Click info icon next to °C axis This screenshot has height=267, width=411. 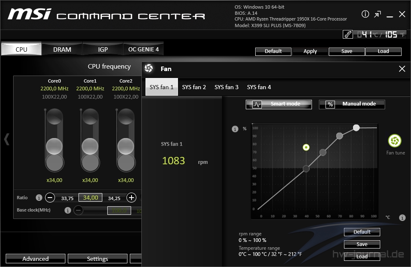(402, 217)
